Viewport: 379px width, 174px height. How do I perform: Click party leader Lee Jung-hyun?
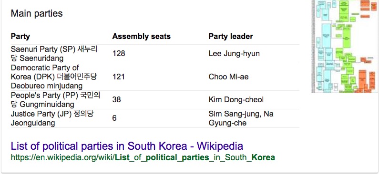234,54
